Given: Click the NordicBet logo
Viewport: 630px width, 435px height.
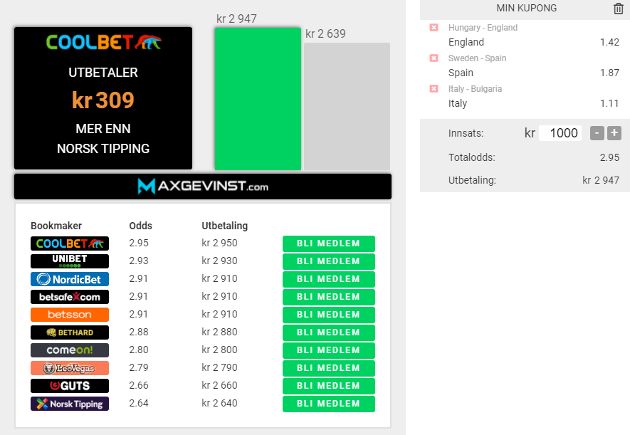Looking at the screenshot, I should pos(70,279).
